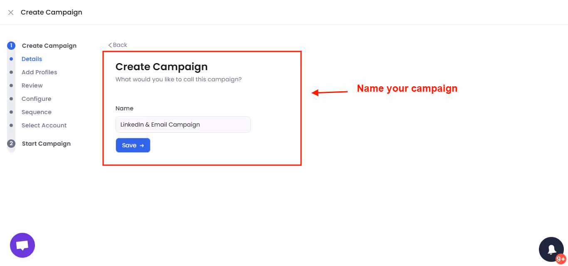Open the chat support widget
Image resolution: width=568 pixels, height=266 pixels.
point(22,245)
